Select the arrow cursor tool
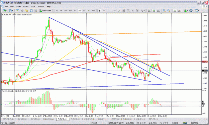209x125 pixels. click(x=99, y=11)
